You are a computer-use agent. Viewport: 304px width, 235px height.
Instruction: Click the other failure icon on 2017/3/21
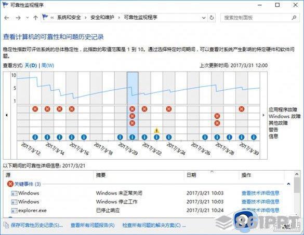[132, 123]
